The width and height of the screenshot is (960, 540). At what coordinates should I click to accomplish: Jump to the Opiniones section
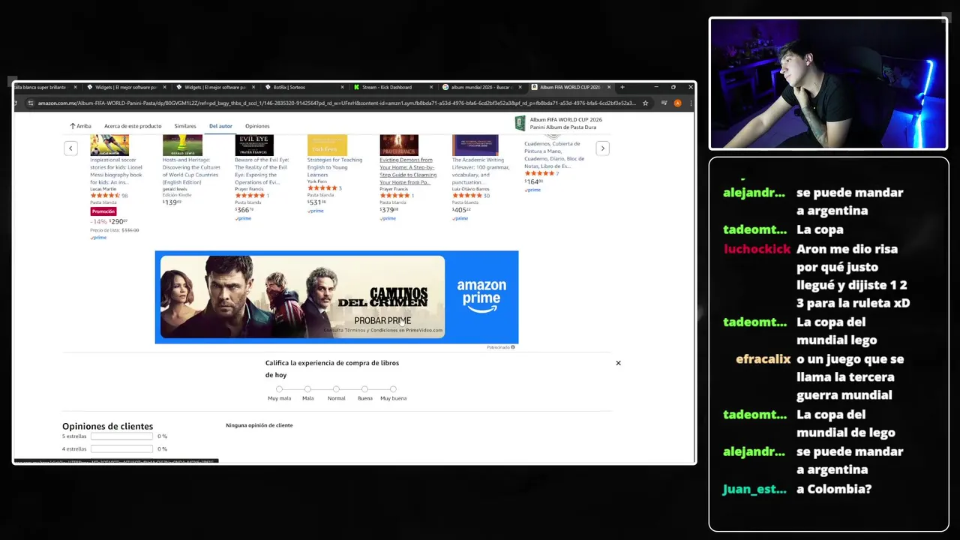coord(257,126)
